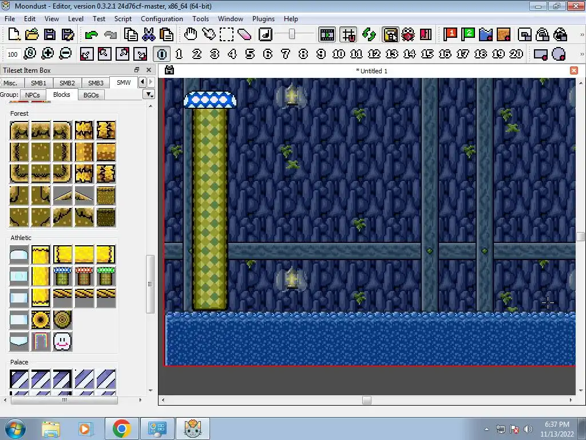Cut selected items with scissors icon
The image size is (586, 440).
coord(148,35)
